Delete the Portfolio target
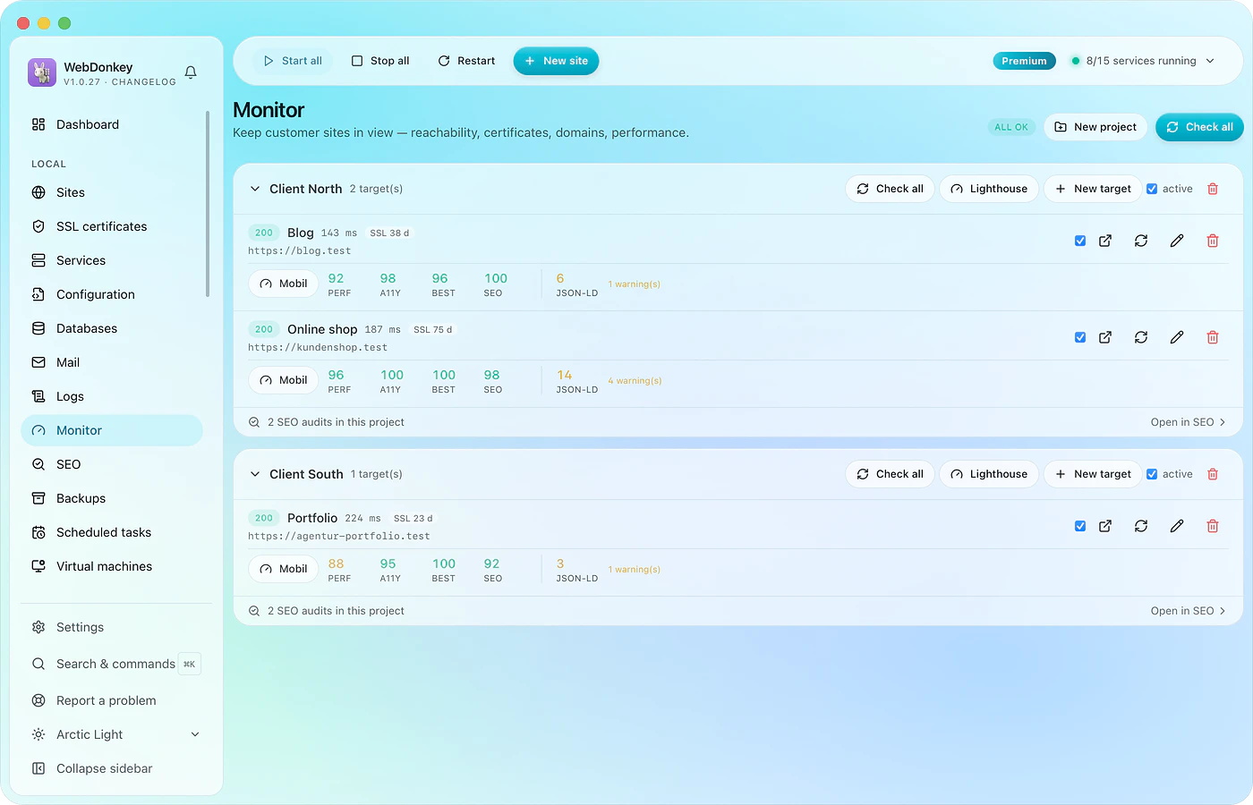This screenshot has width=1253, height=805. pos(1213,526)
